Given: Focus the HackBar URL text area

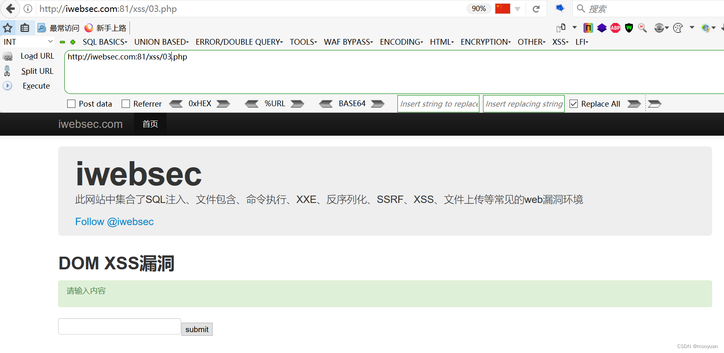Looking at the screenshot, I should coord(394,72).
